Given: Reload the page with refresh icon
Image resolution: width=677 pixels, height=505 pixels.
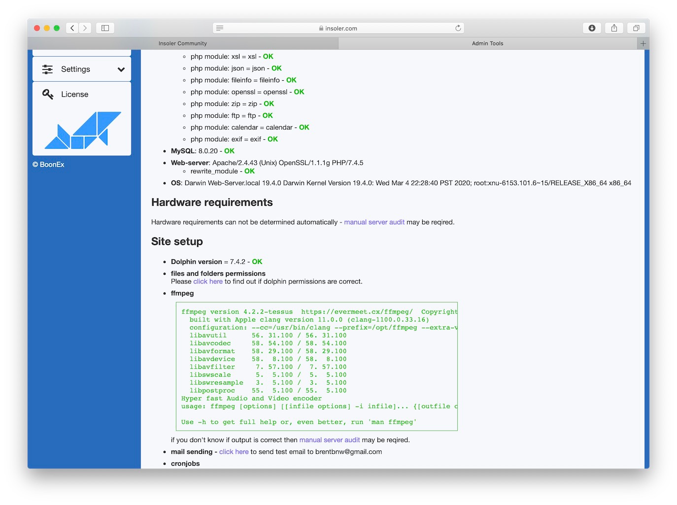Looking at the screenshot, I should pyautogui.click(x=458, y=28).
